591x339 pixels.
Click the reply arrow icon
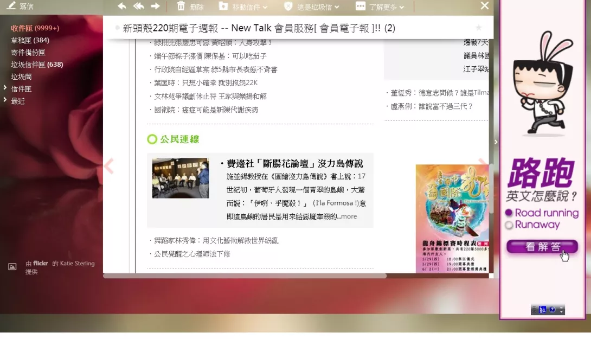coord(122,6)
